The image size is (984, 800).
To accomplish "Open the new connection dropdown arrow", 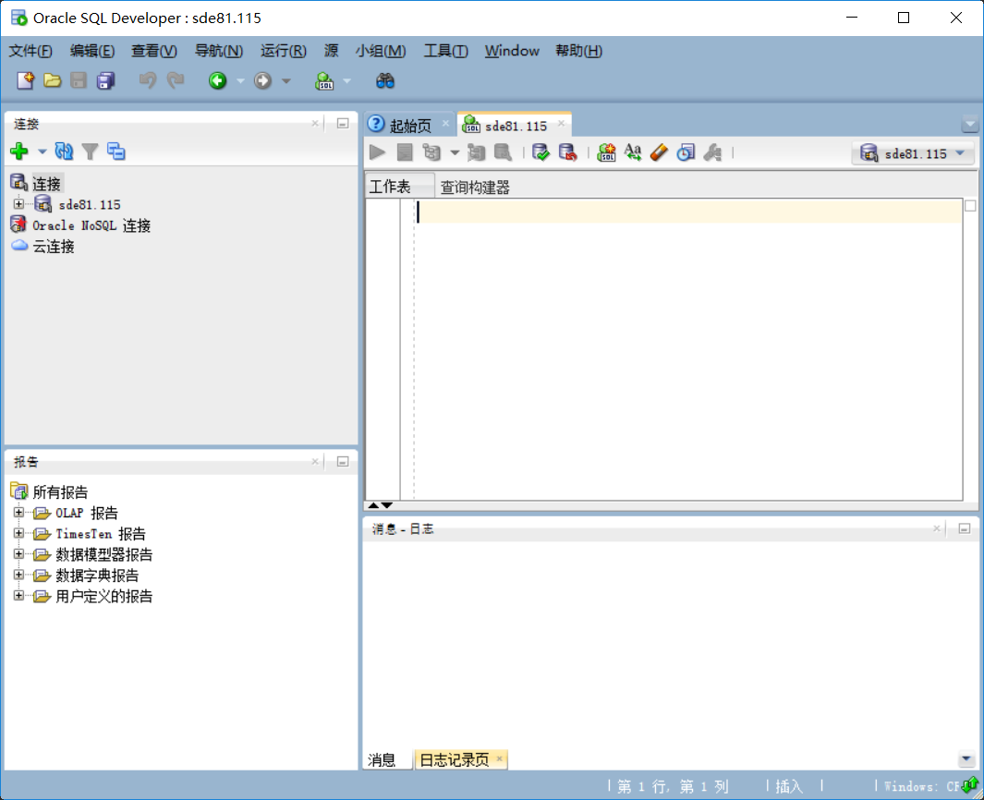I will (43, 152).
